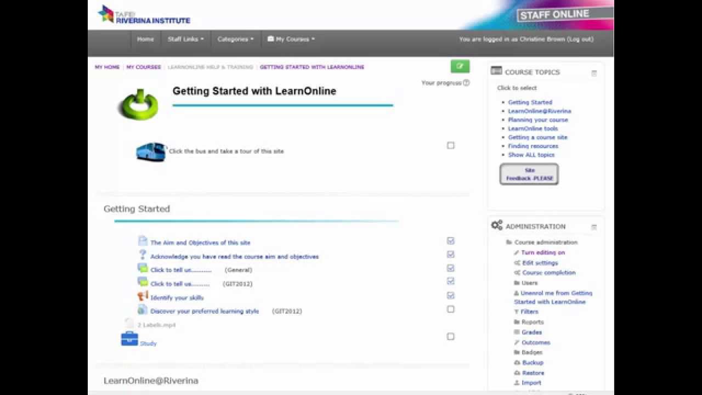Click the Identify your skills activity icon
Screen dimensions: 702x395
143,296
